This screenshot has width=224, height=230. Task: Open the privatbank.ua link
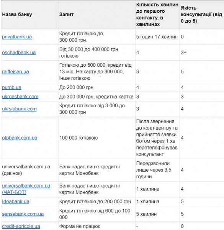(x=17, y=37)
